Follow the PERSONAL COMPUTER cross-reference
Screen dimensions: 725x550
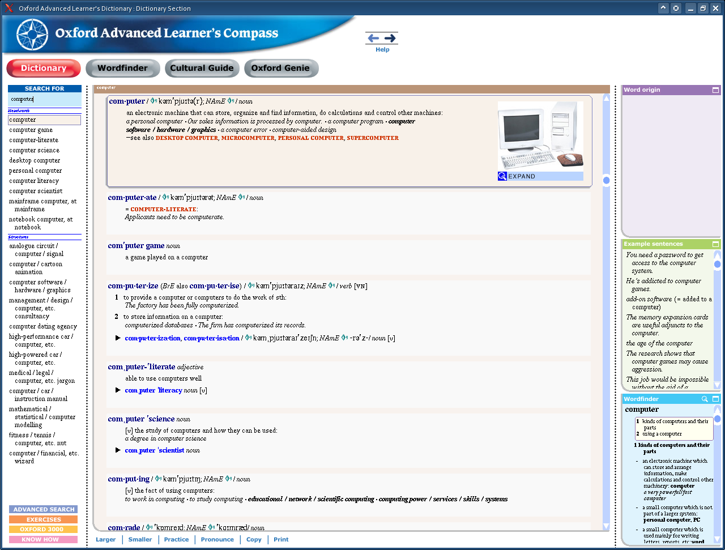310,138
